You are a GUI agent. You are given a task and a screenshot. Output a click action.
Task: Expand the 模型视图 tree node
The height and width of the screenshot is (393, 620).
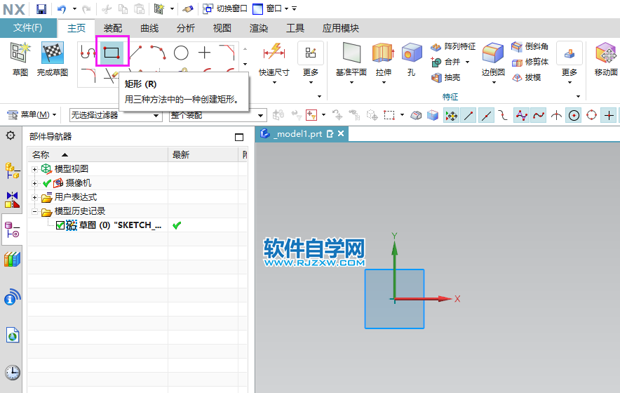(35, 169)
